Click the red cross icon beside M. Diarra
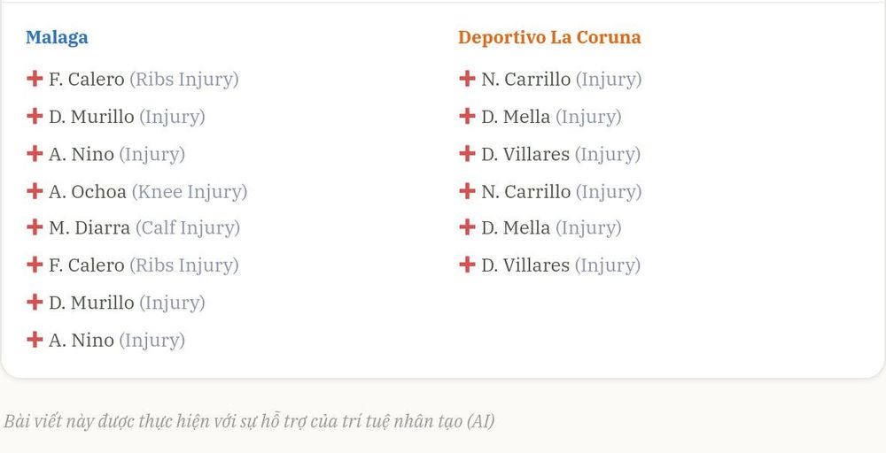Screen dimensions: 886x453 (x=35, y=227)
